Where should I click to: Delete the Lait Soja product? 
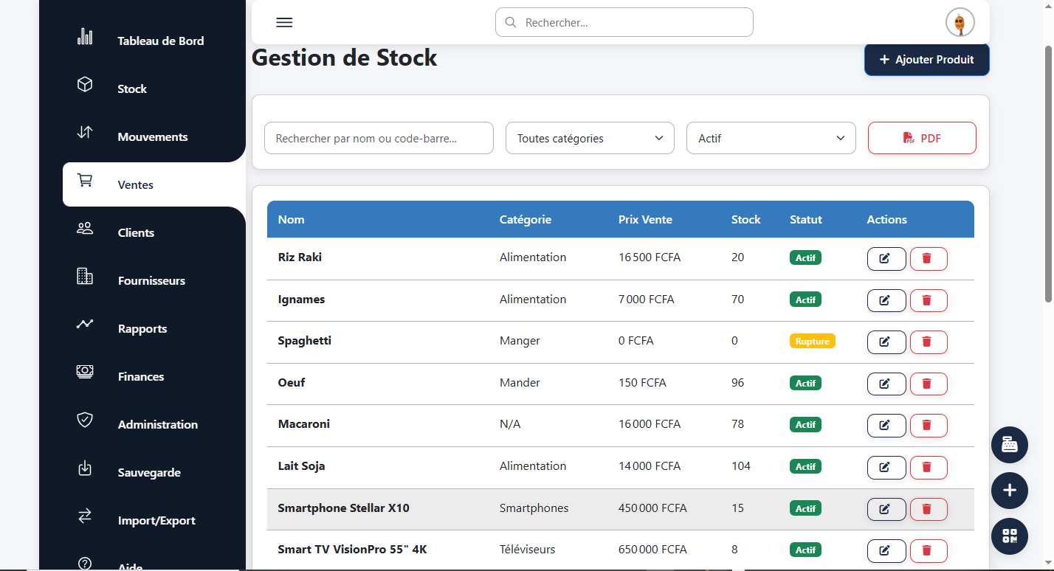pyautogui.click(x=929, y=467)
